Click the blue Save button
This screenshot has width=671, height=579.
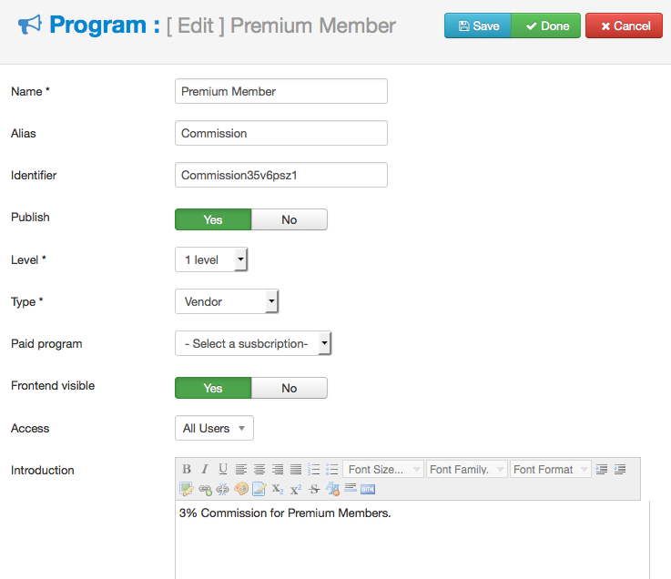478,25
